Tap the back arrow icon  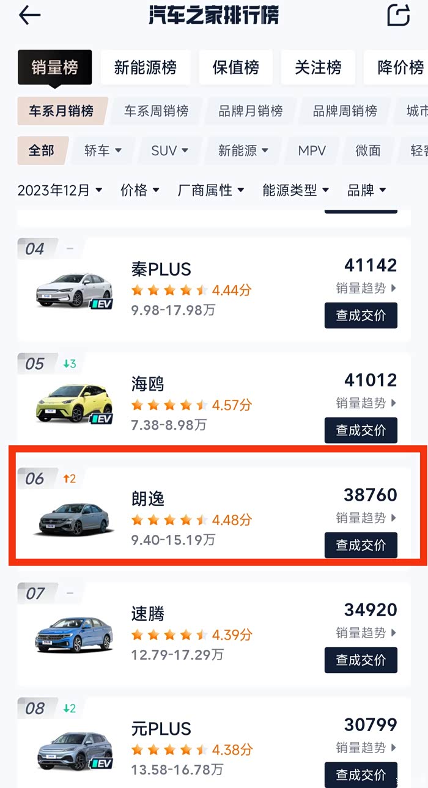click(x=29, y=16)
